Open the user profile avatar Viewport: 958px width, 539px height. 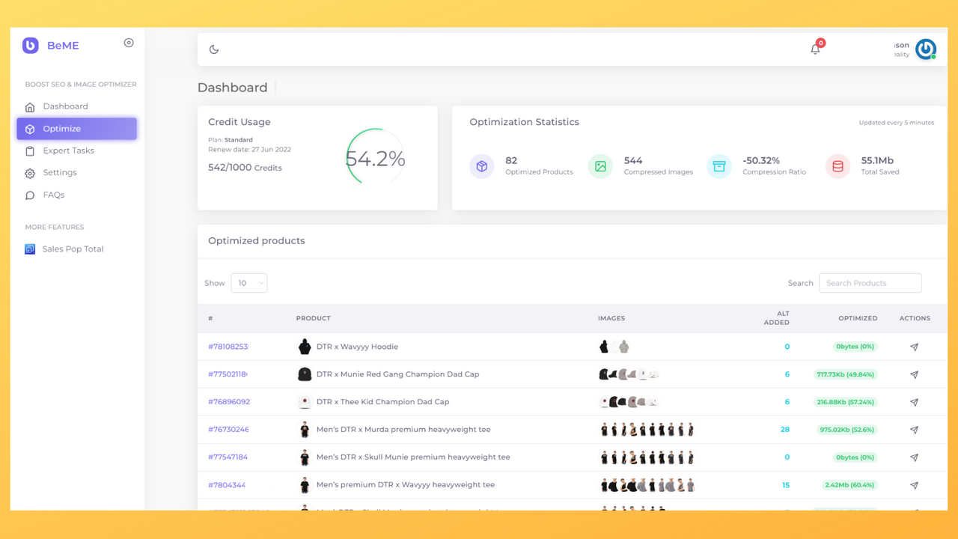(x=926, y=49)
